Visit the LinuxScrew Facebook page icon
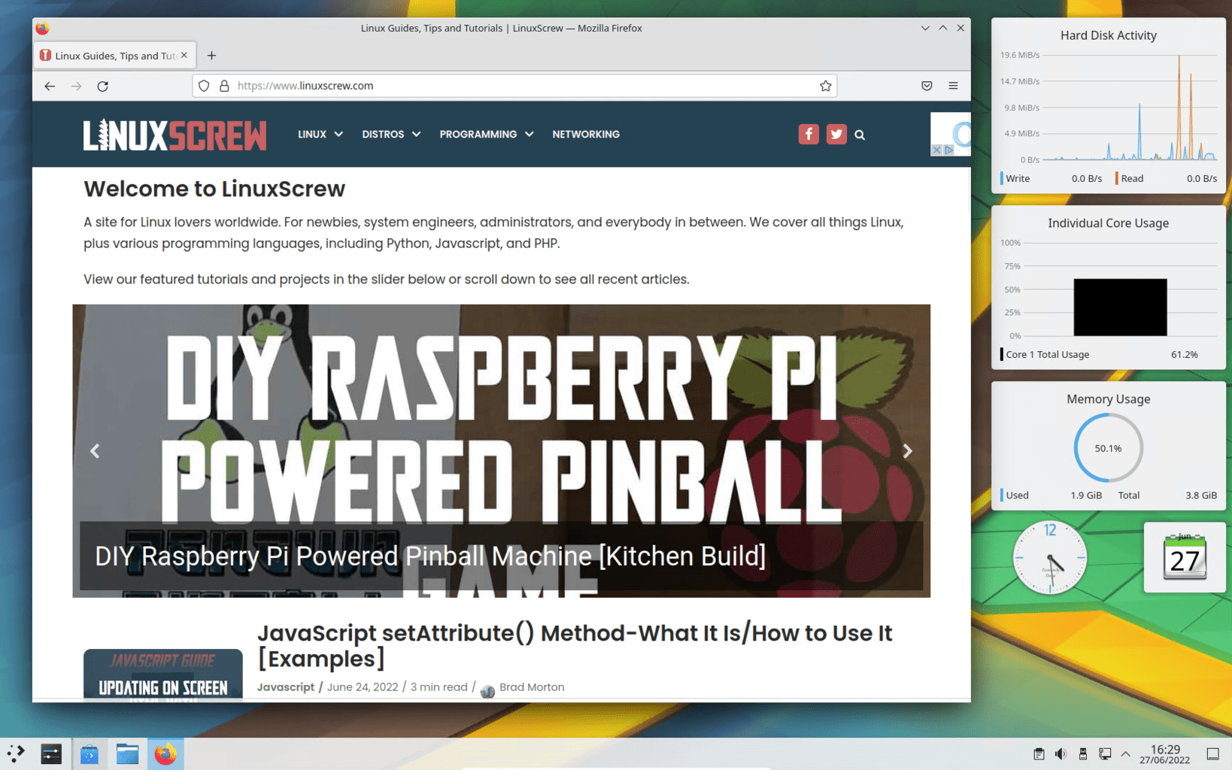This screenshot has width=1232, height=770. click(x=809, y=134)
